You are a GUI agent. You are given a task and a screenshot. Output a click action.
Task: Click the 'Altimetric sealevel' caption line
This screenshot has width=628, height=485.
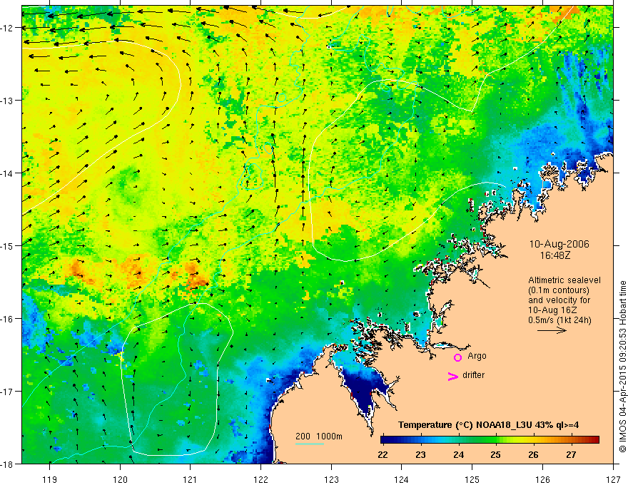[564, 280]
